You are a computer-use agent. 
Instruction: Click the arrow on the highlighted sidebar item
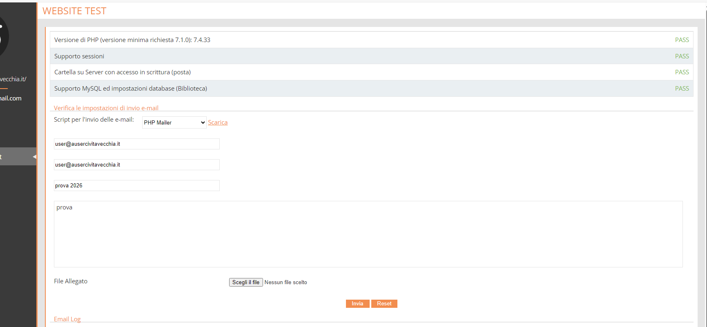coord(34,157)
